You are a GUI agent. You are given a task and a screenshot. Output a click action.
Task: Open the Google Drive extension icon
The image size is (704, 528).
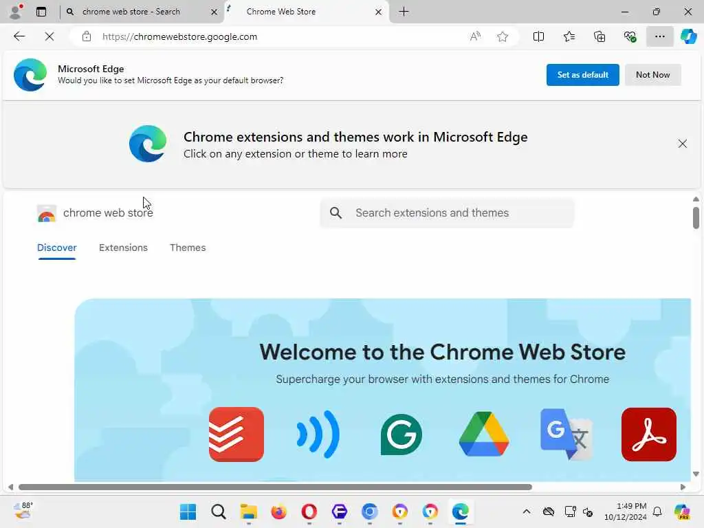click(483, 434)
